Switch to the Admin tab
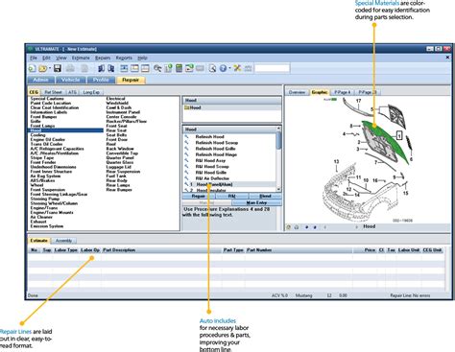The width and height of the screenshot is (455, 352). point(41,80)
